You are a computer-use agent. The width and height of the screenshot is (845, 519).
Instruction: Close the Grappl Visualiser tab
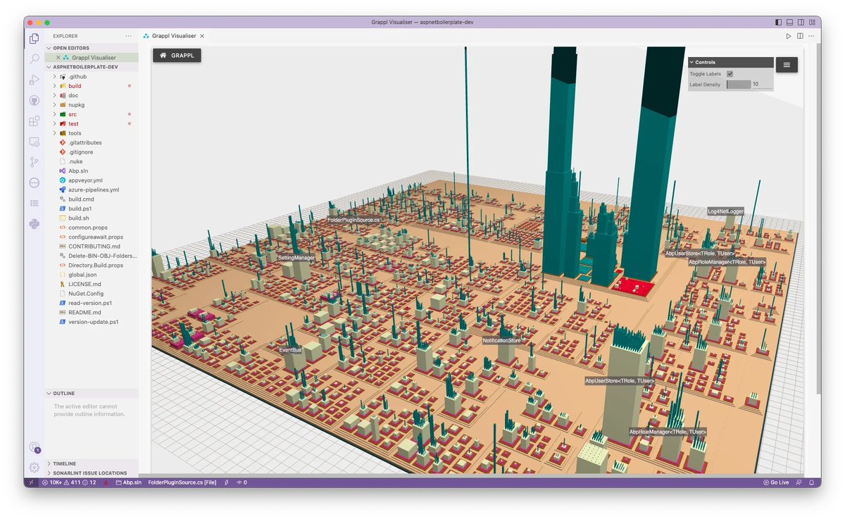click(202, 36)
